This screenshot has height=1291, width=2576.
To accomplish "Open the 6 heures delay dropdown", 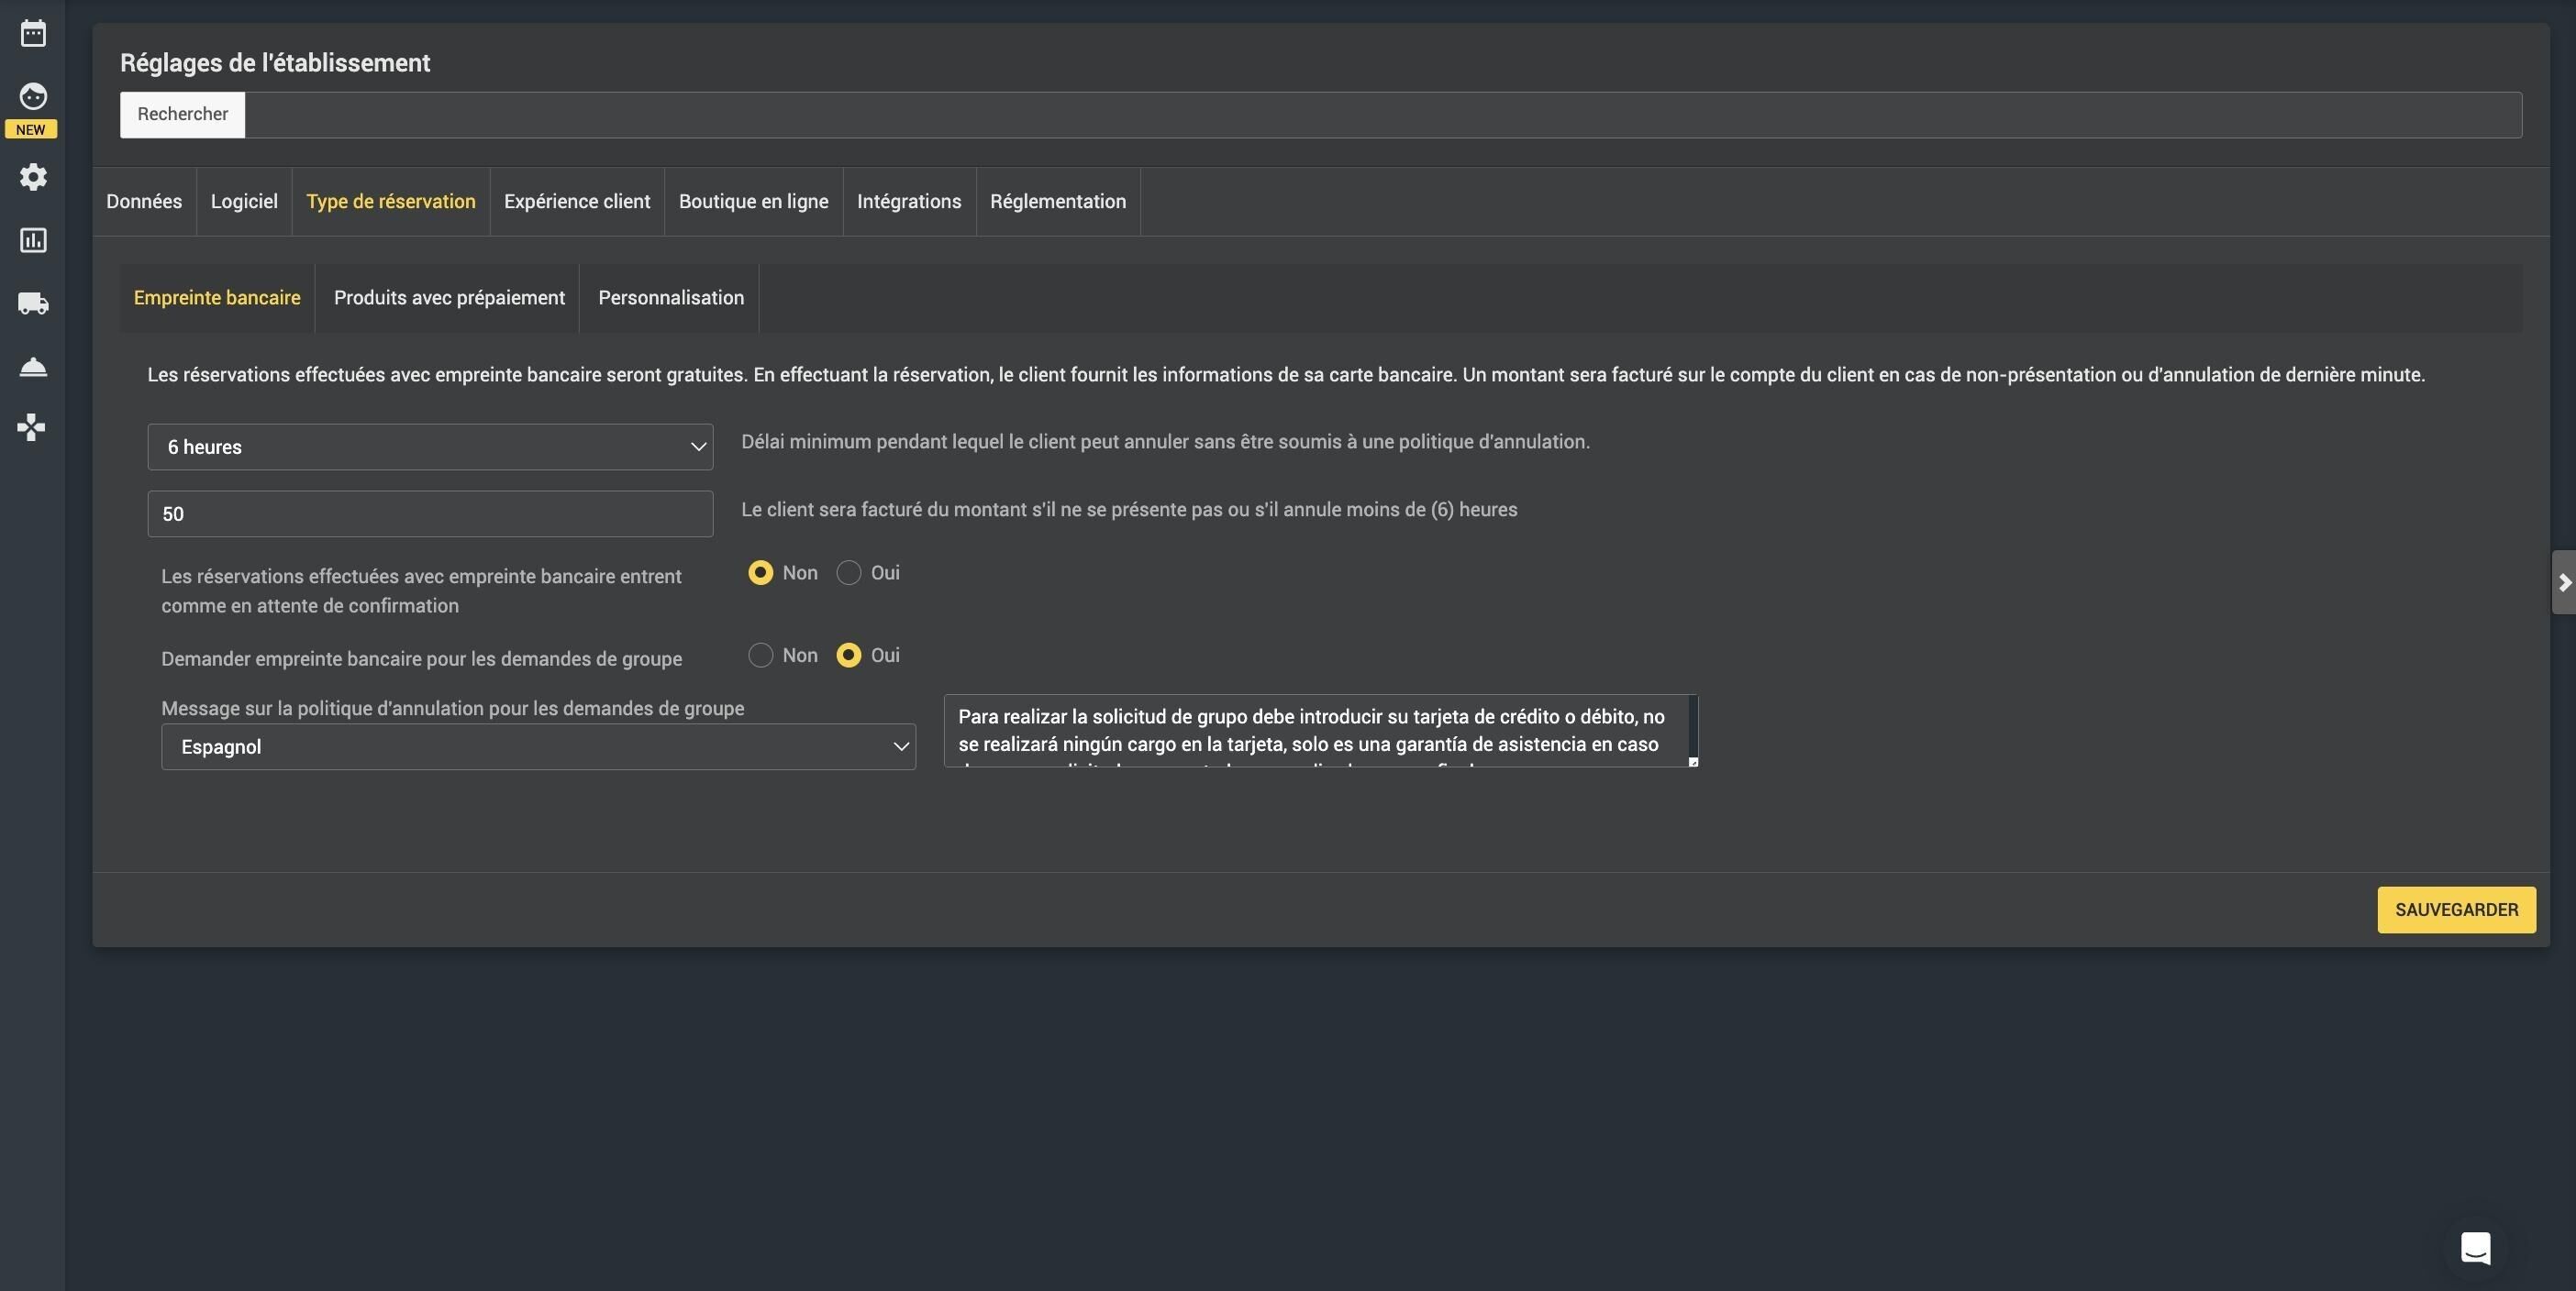I will (430, 447).
